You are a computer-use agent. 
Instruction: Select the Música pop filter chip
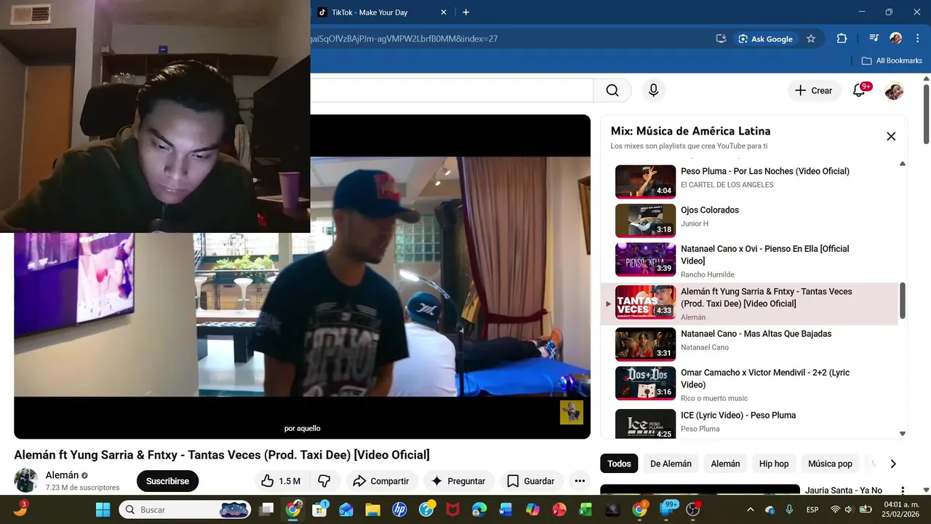[x=830, y=464]
